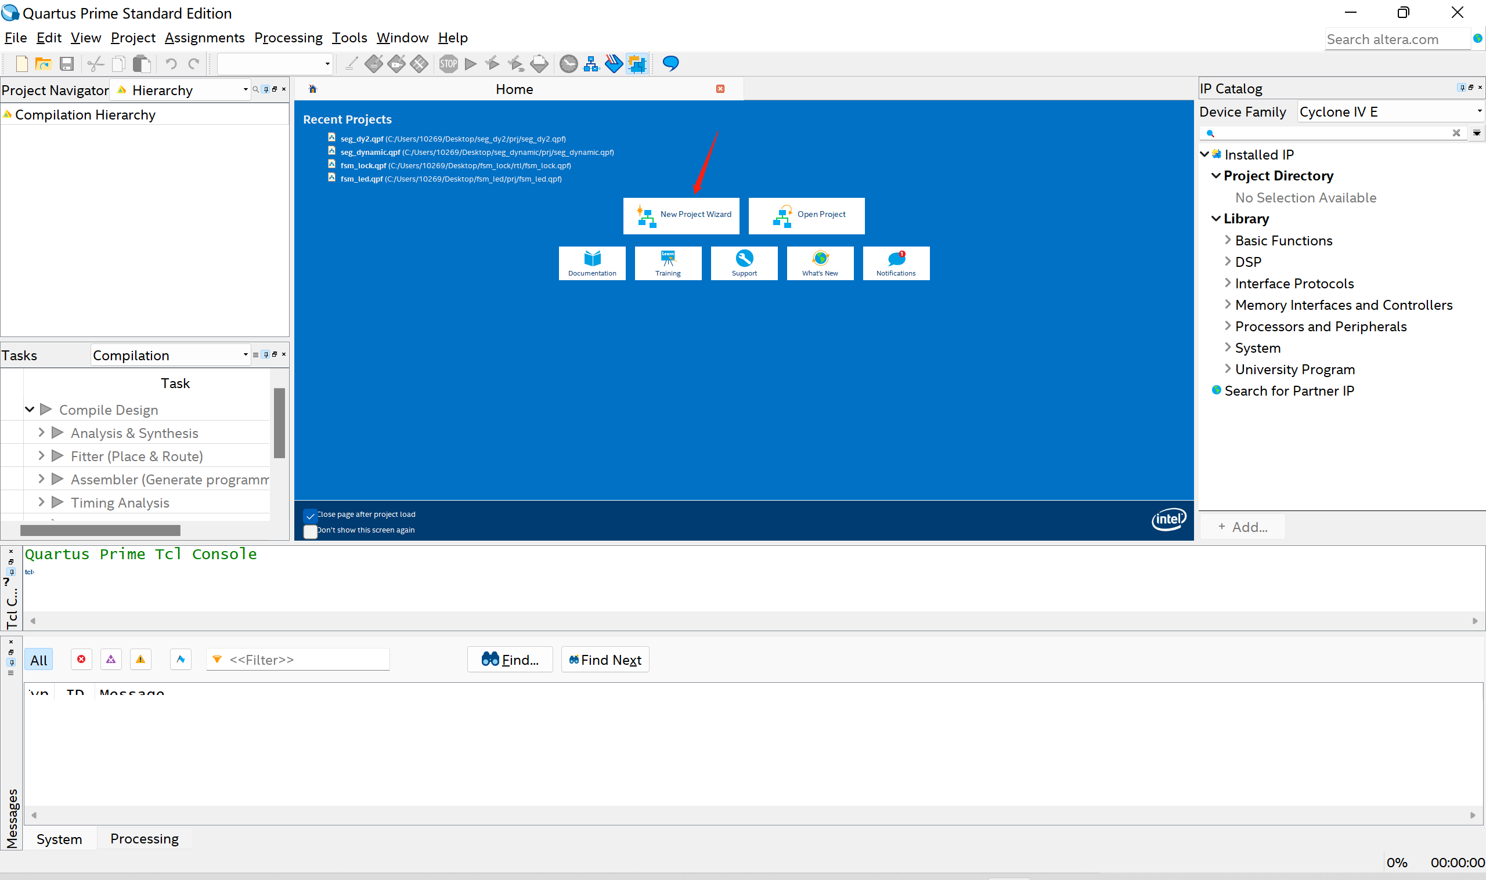Expand the Timing Analysis task

[41, 502]
